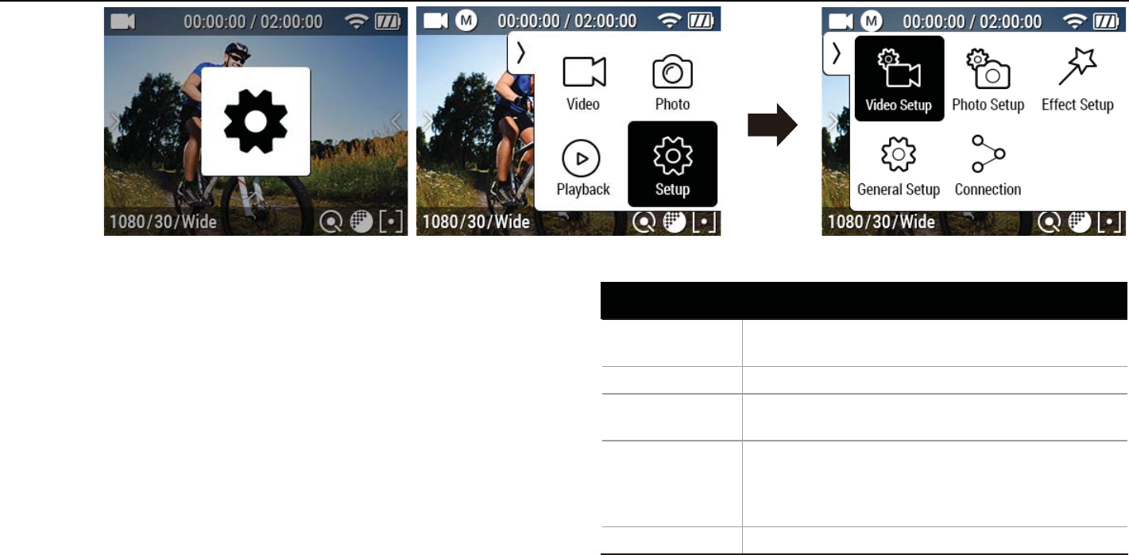Viewport: 1129px width, 555px height.
Task: Open Video Setup in settings panel
Action: [899, 79]
